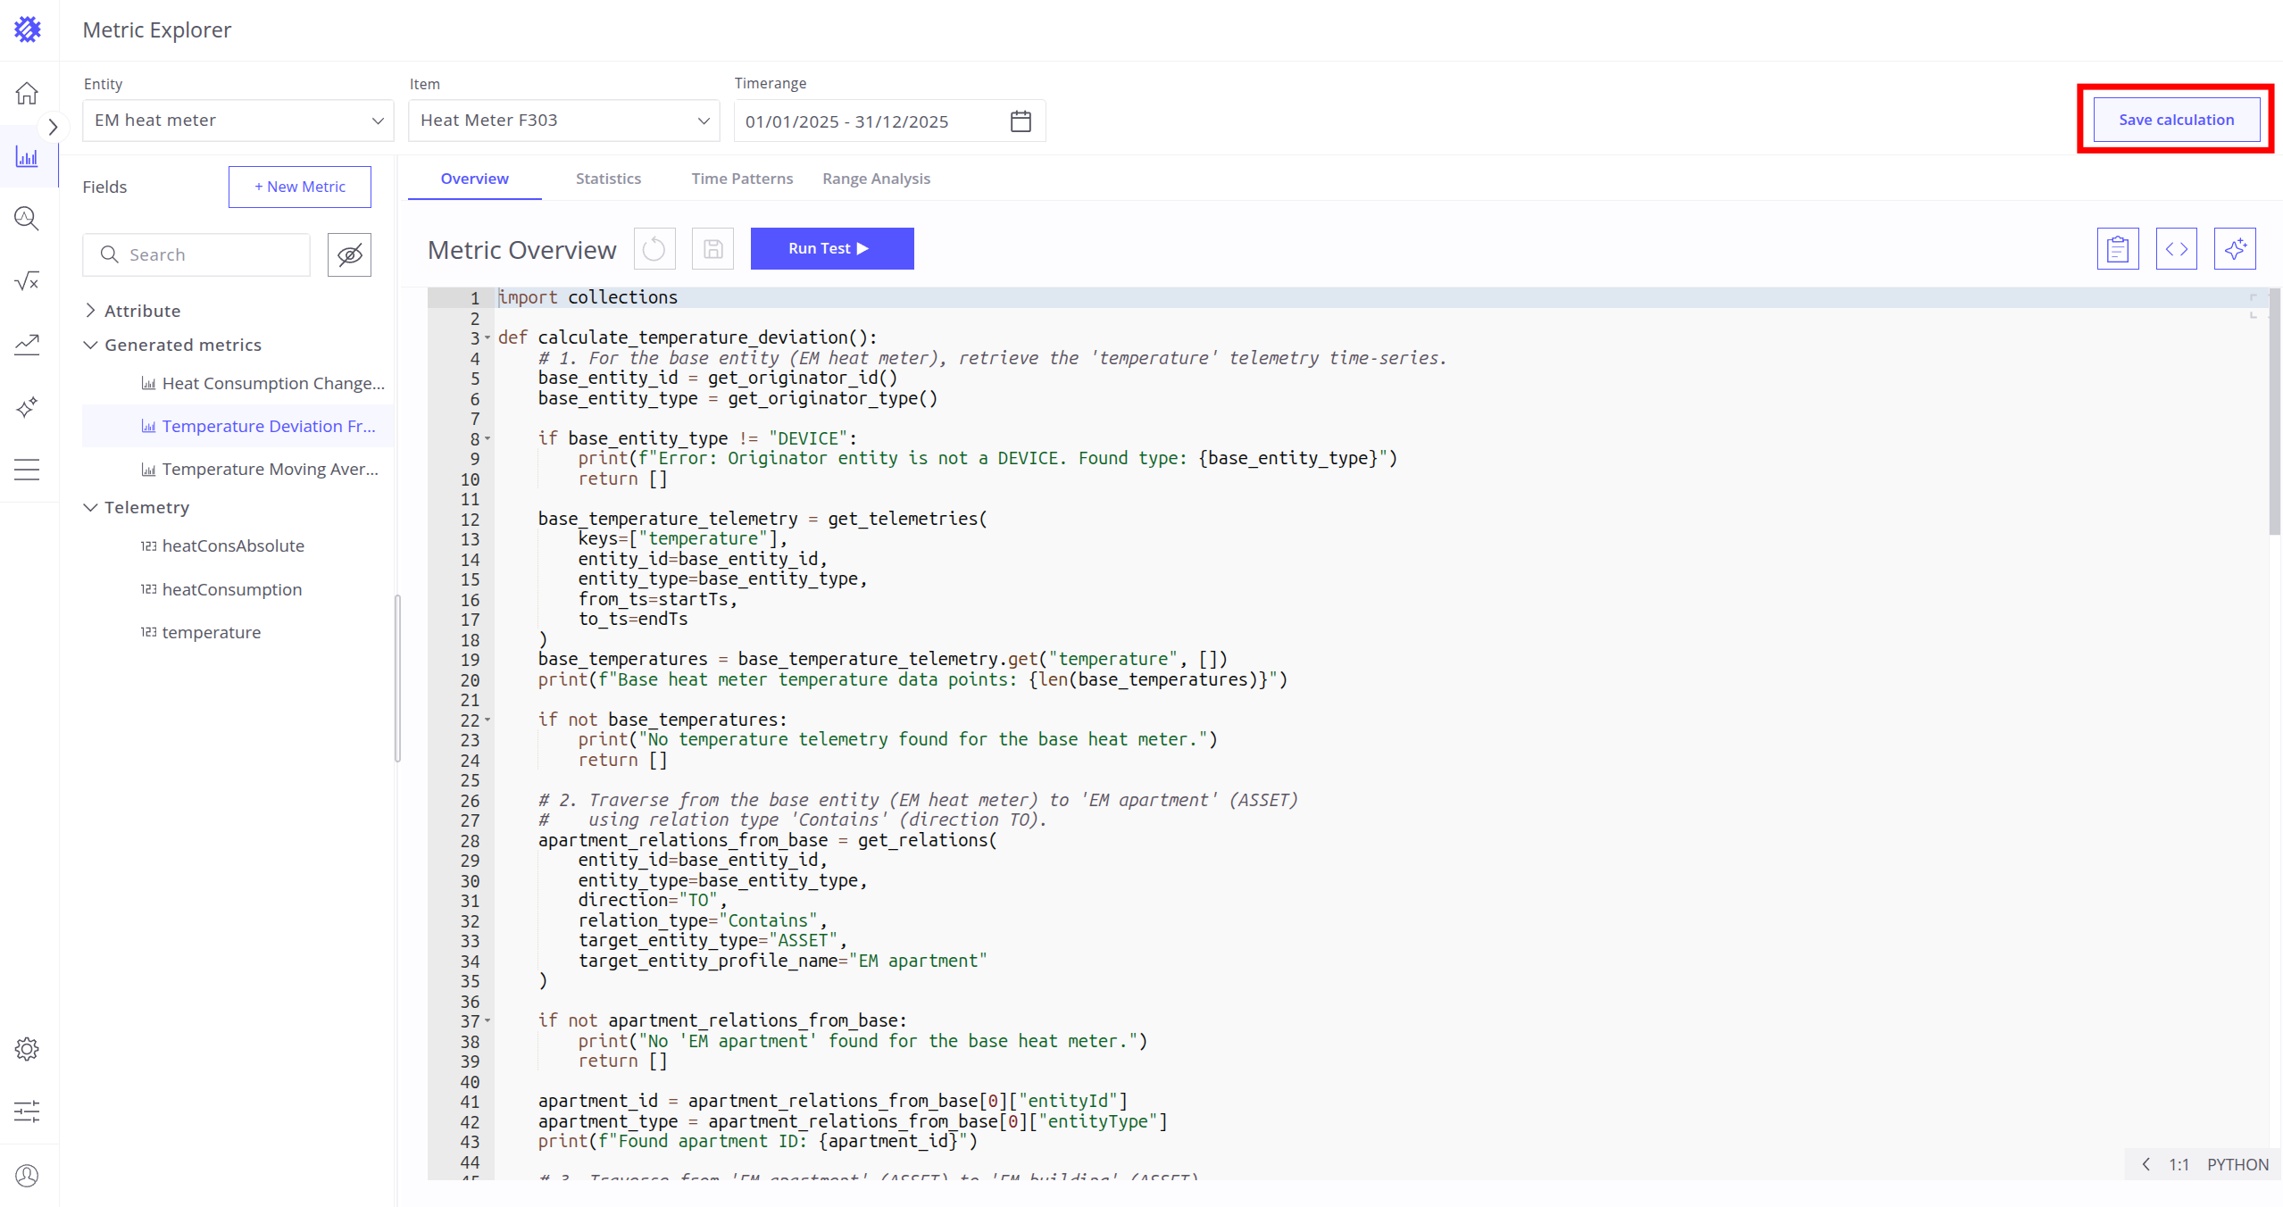
Task: Click the floppy disk save icon
Action: click(712, 249)
